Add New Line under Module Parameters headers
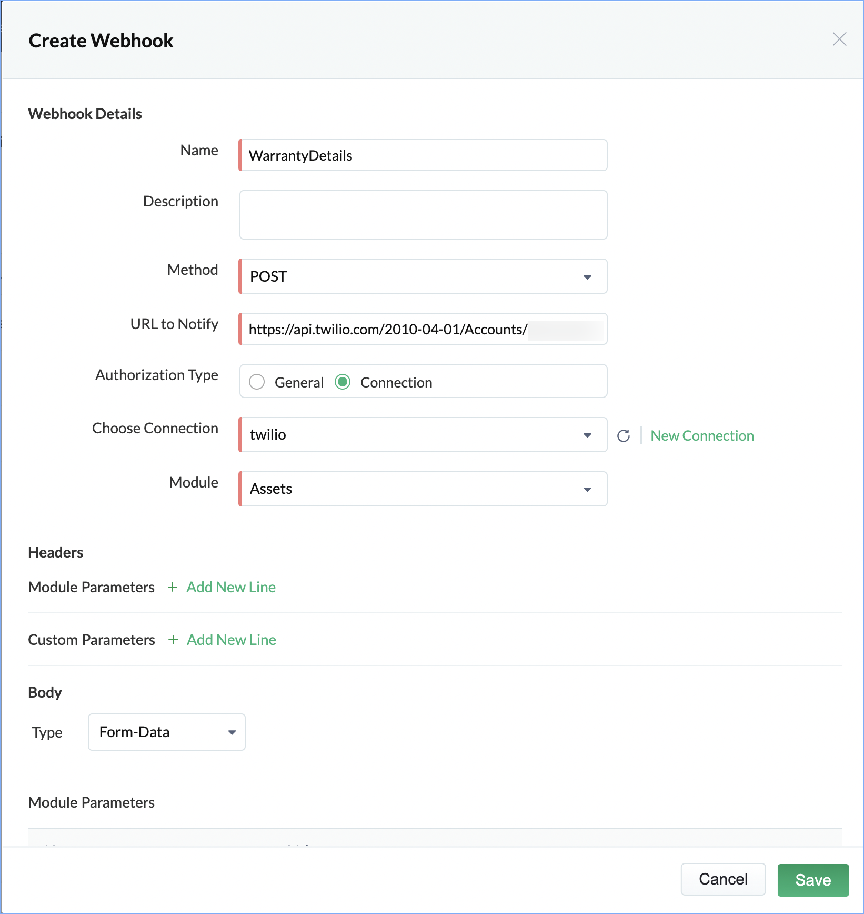 click(231, 587)
